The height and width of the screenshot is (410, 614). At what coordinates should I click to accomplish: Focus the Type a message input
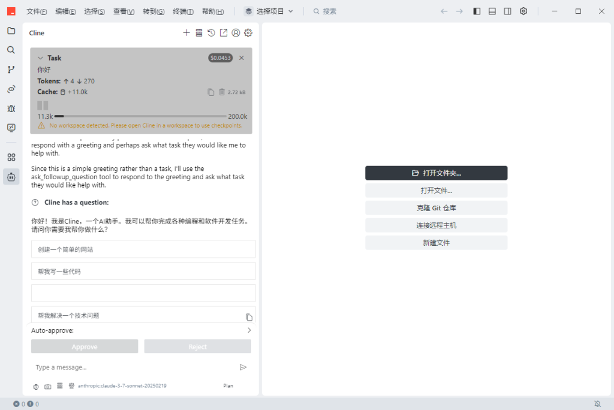pyautogui.click(x=136, y=367)
